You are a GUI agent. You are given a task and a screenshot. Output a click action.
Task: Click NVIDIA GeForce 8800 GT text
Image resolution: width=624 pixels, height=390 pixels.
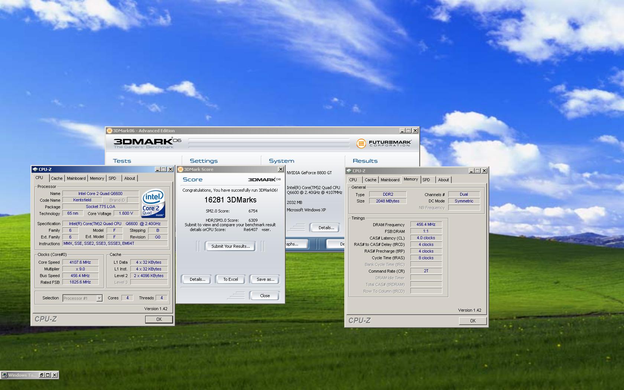[x=309, y=173]
